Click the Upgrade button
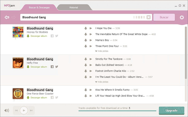The image size is (188, 117). click(171, 110)
